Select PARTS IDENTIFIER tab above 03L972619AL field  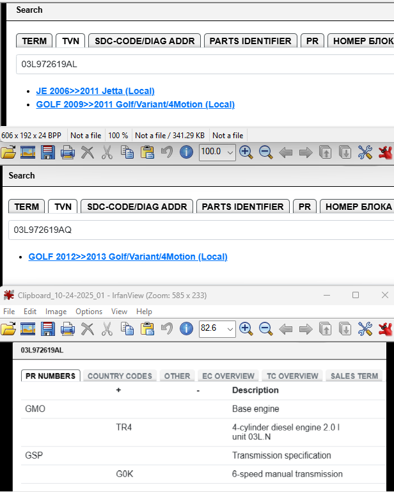[x=250, y=41]
